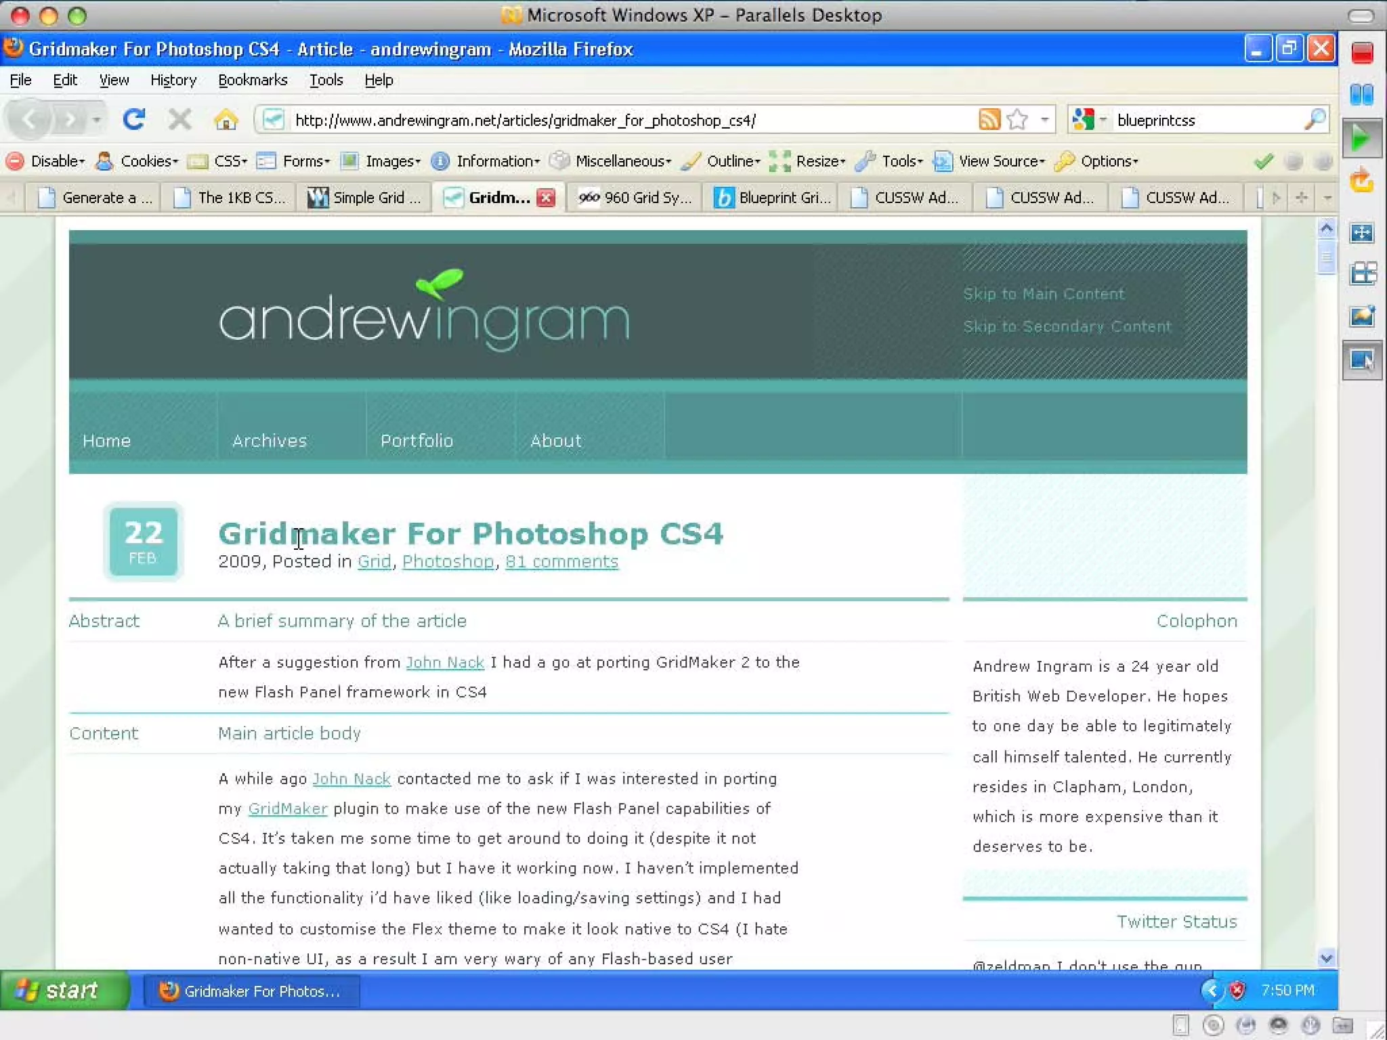Screen dimensions: 1387x1040
Task: Open the Archives navigation link
Action: pos(270,441)
